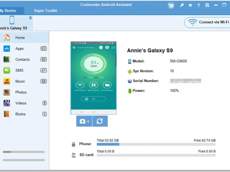The image size is (230, 172).
Task: Minimize the Coolmuster window
Action: pos(216,5)
